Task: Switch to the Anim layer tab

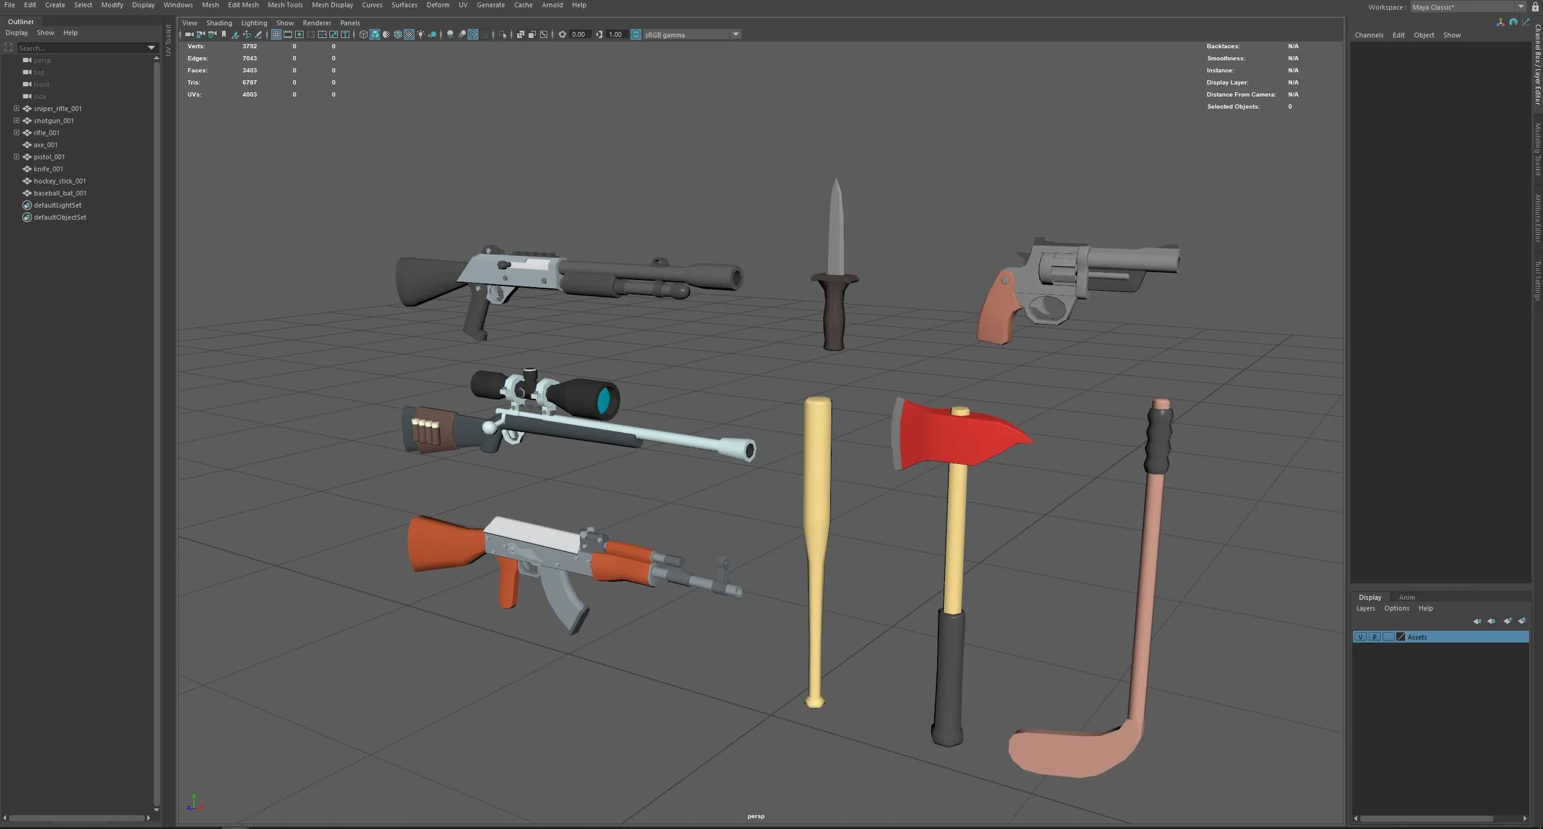Action: pyautogui.click(x=1407, y=597)
